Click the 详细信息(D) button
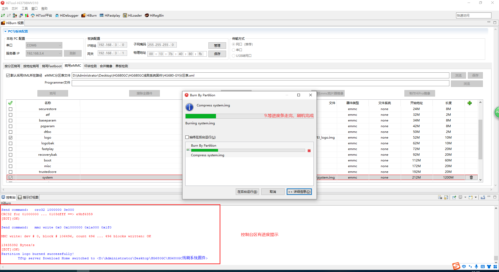The height and width of the screenshot is (272, 499). coord(299,192)
